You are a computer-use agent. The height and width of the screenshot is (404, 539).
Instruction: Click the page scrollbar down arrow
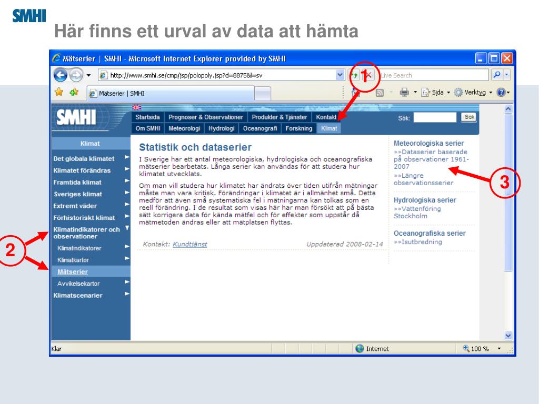tap(508, 336)
